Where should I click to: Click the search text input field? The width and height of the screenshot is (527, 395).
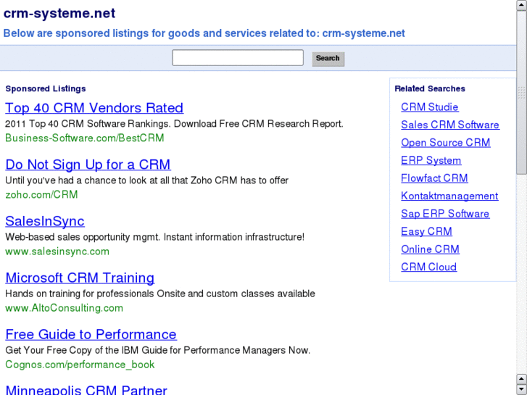pos(237,58)
